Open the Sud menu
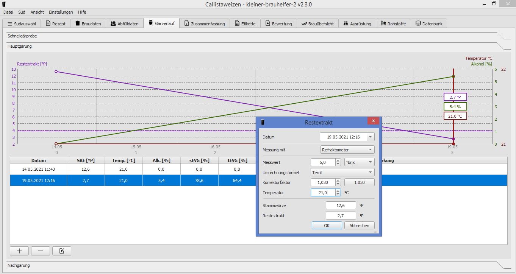This screenshot has width=516, height=274. 22,12
